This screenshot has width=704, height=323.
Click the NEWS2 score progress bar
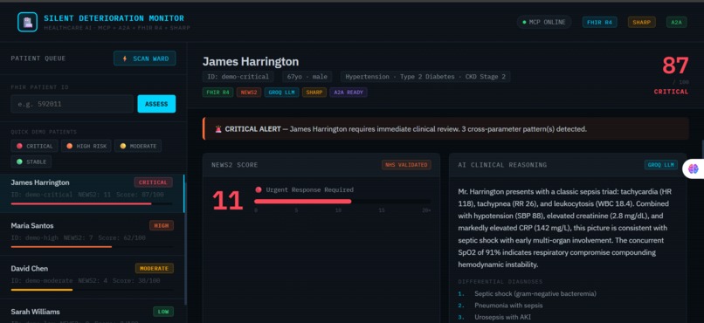click(343, 202)
